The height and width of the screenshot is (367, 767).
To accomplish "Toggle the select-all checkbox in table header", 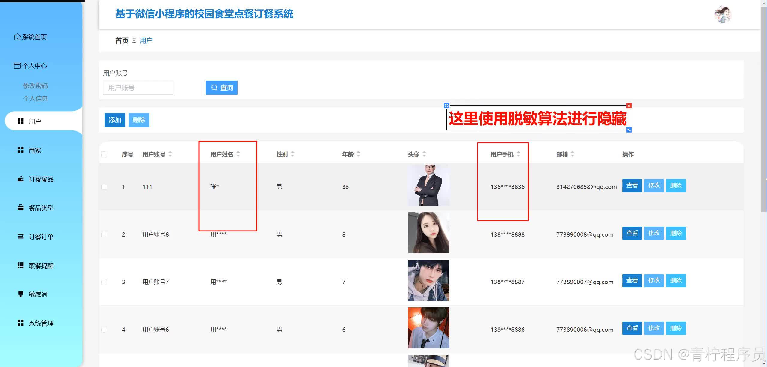I will [104, 154].
